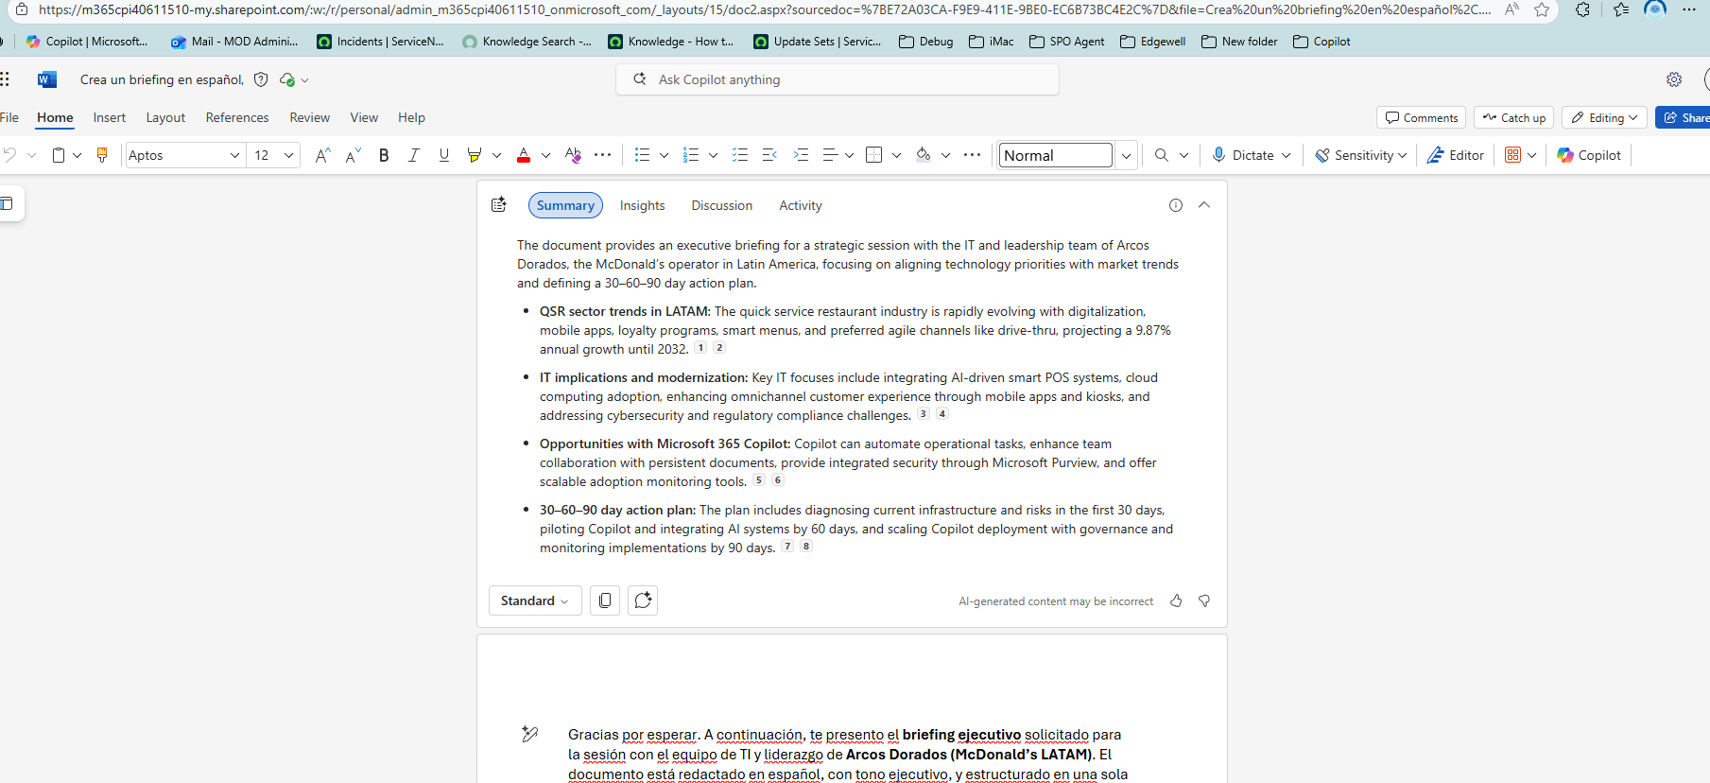Switch to the References tab
Viewport: 1710px width, 783px height.
237,117
